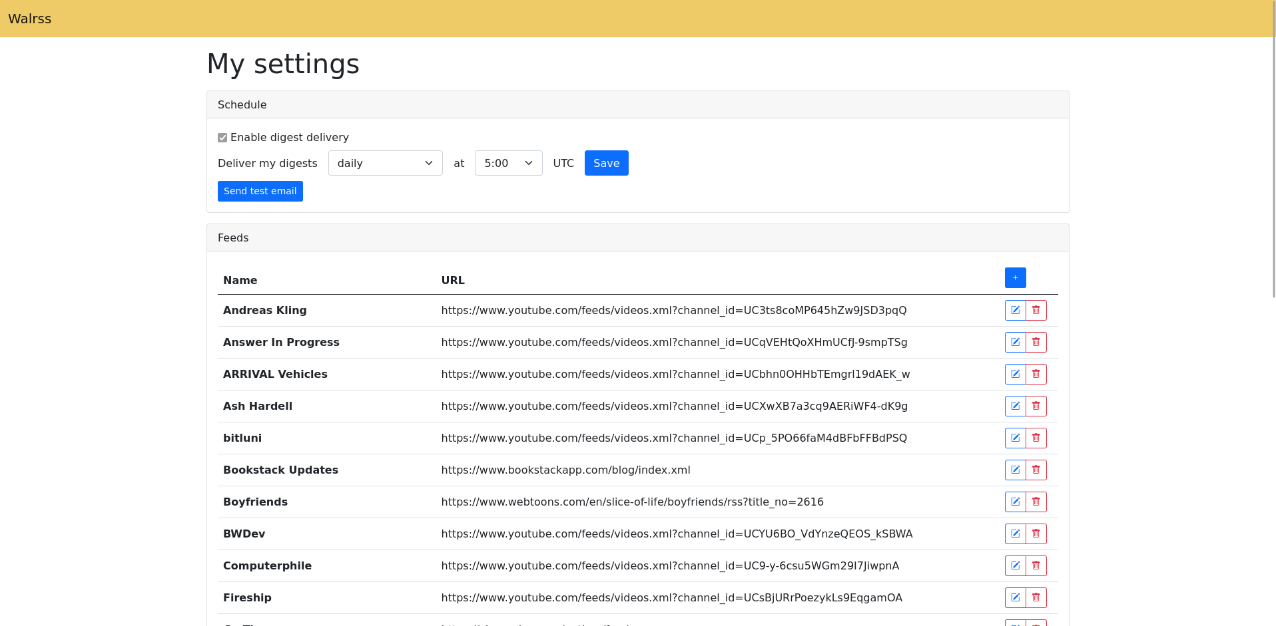Add a new feed with the + button
1276x626 pixels.
1015,277
